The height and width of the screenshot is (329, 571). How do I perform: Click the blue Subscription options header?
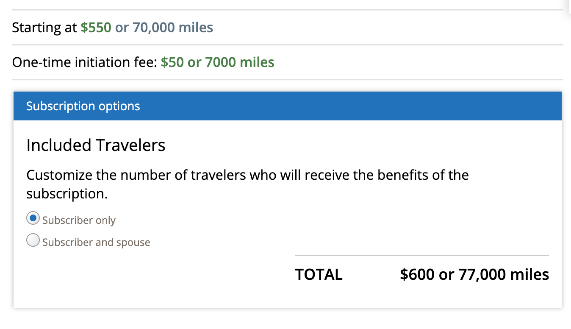287,106
